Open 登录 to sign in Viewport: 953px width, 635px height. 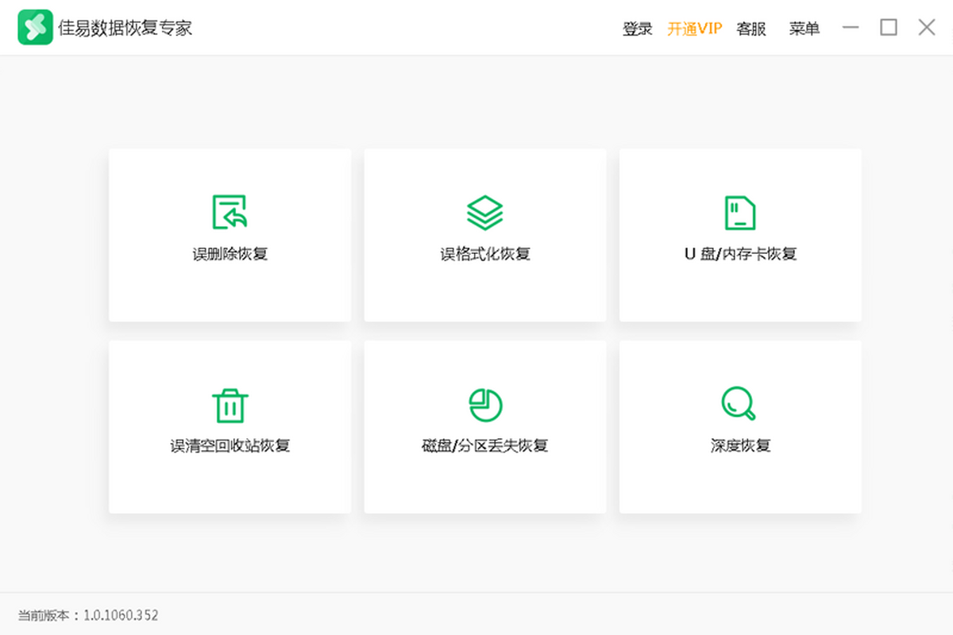click(637, 29)
